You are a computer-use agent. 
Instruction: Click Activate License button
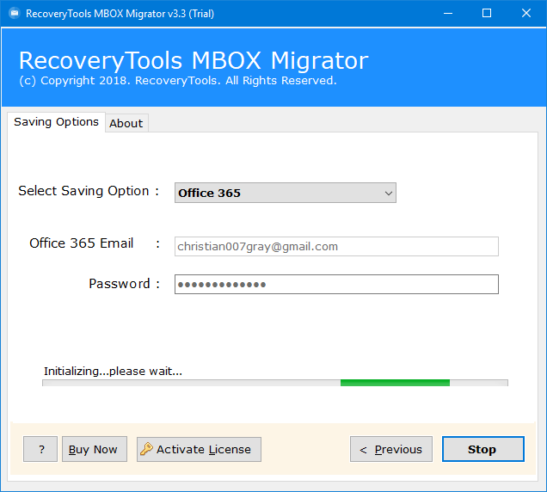(x=199, y=449)
